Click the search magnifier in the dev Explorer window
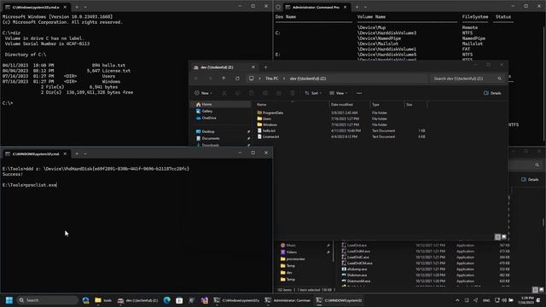Viewport: 546px width, 307px height. [x=499, y=78]
